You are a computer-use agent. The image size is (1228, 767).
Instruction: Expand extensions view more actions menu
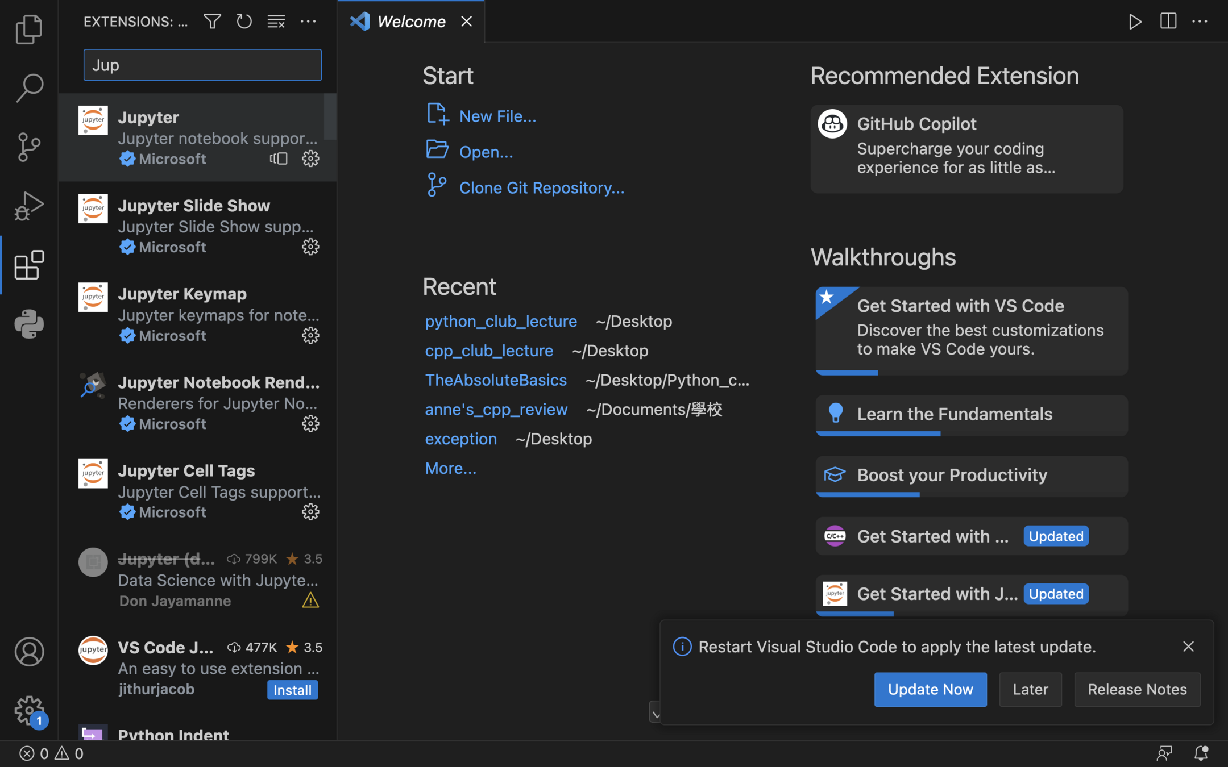(308, 22)
